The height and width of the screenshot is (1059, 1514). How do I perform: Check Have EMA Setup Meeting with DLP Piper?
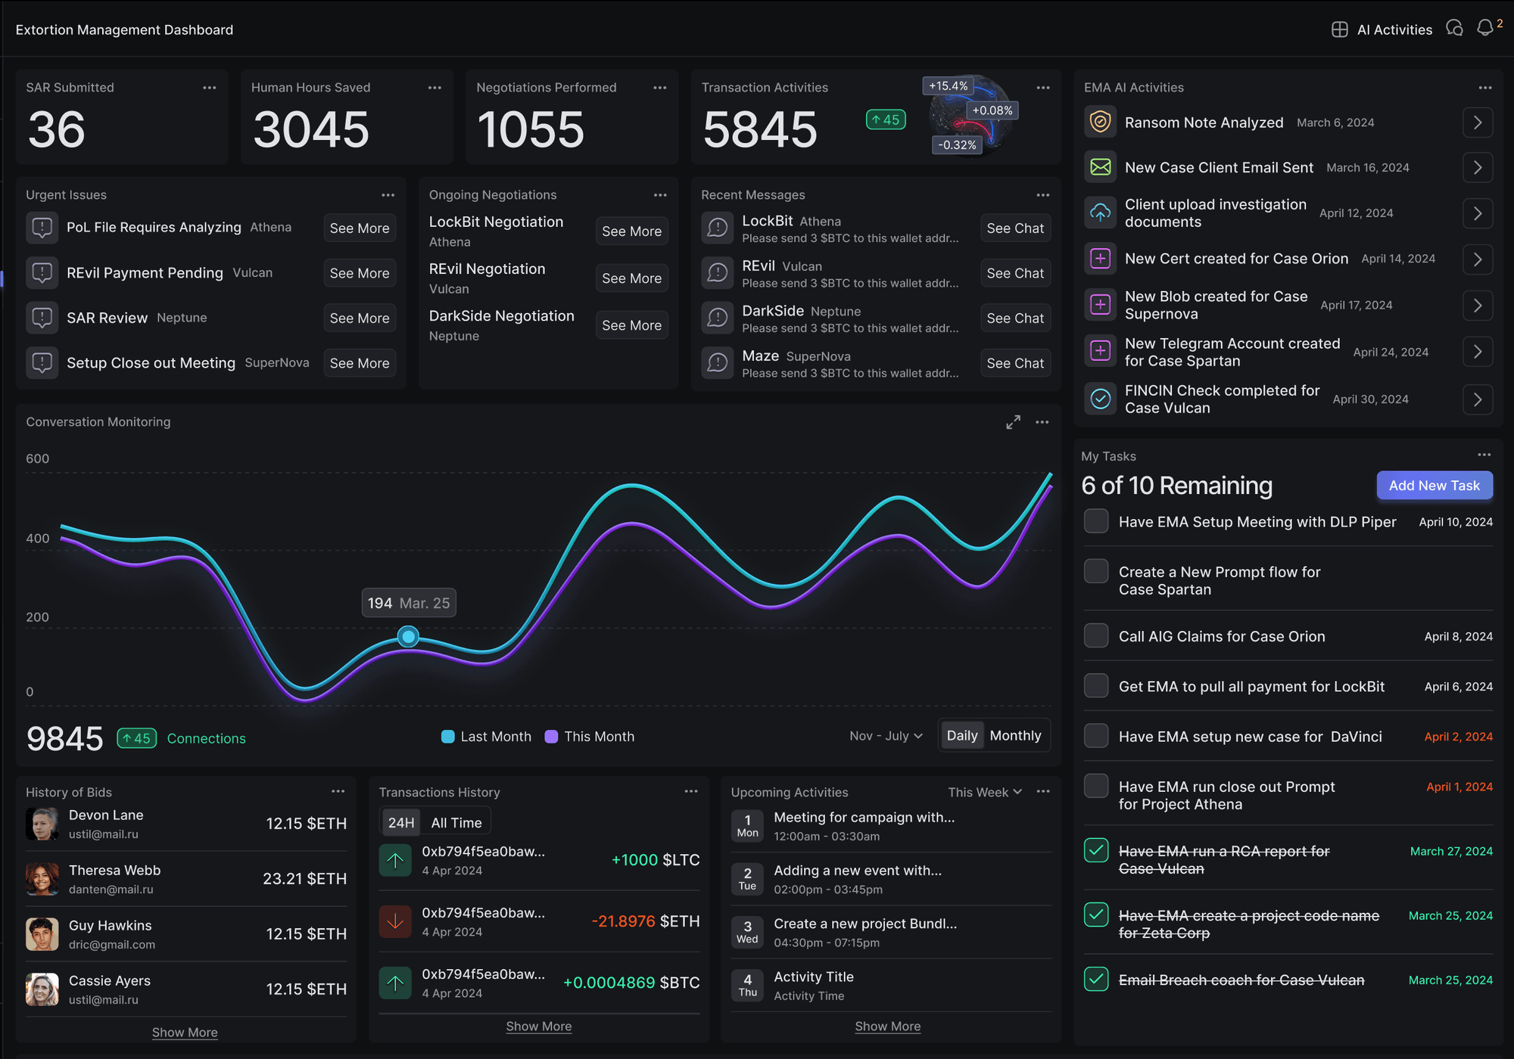tap(1095, 521)
